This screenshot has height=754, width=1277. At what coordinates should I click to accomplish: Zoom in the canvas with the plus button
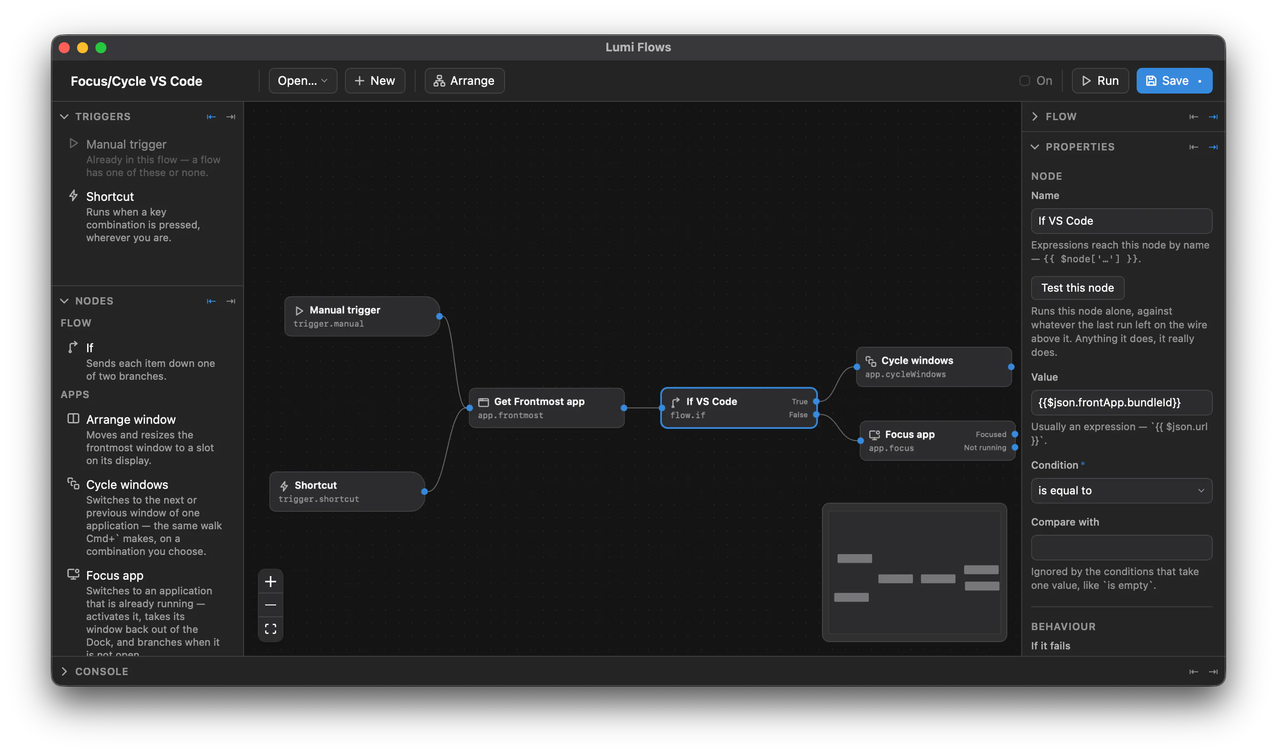271,581
